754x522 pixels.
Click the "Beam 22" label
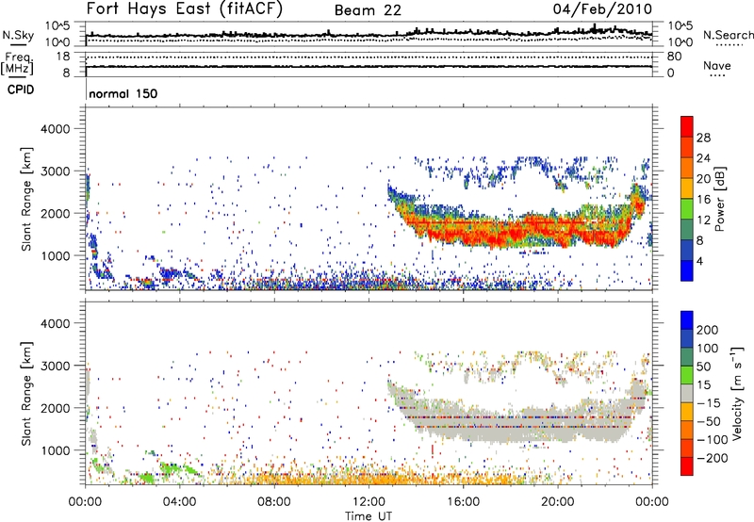pyautogui.click(x=368, y=10)
